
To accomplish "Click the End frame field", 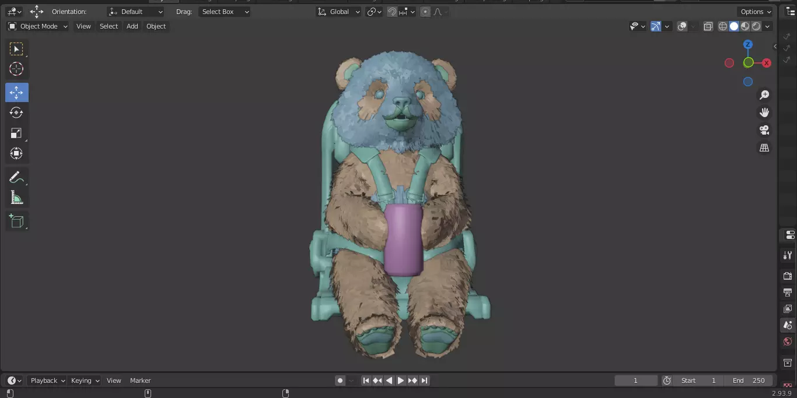I will tap(749, 381).
